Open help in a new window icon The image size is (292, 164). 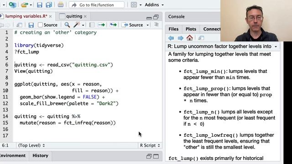(201, 38)
